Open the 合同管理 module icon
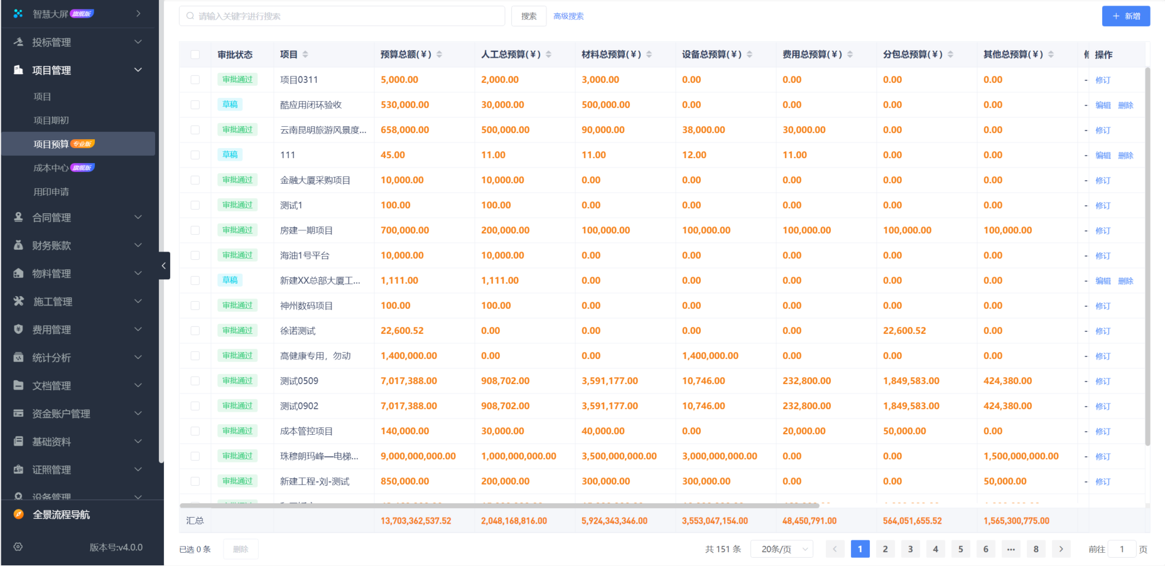Image resolution: width=1165 pixels, height=566 pixels. pyautogui.click(x=17, y=217)
